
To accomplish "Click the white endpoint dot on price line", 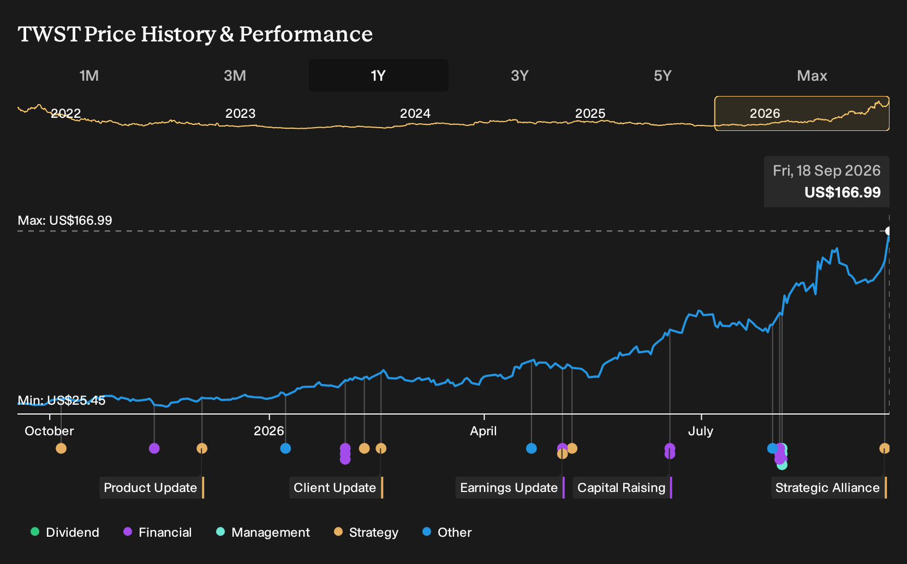I will coord(888,231).
